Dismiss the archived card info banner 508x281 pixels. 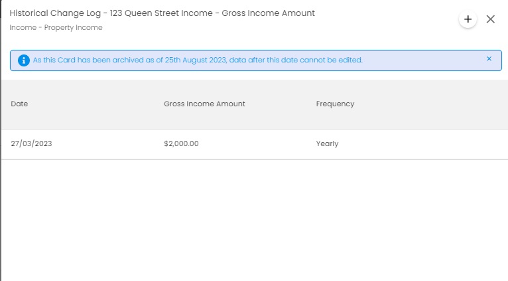[x=489, y=58]
